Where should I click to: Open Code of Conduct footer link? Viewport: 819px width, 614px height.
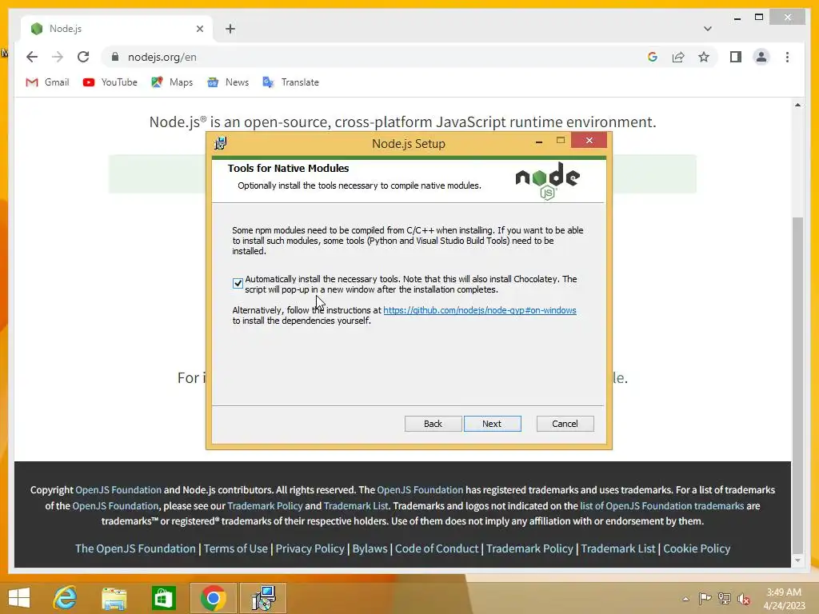coord(437,548)
